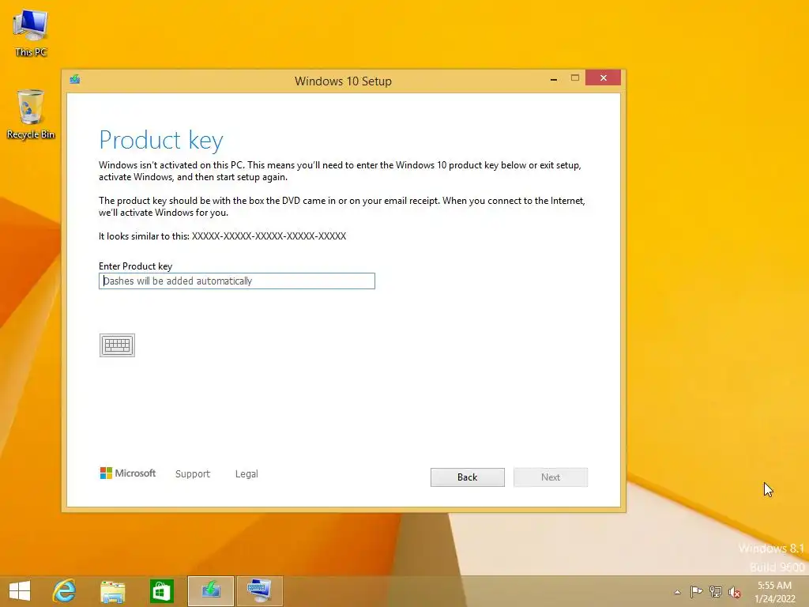Launch Internet Explorer from the taskbar
Image resolution: width=809 pixels, height=607 pixels.
point(65,591)
